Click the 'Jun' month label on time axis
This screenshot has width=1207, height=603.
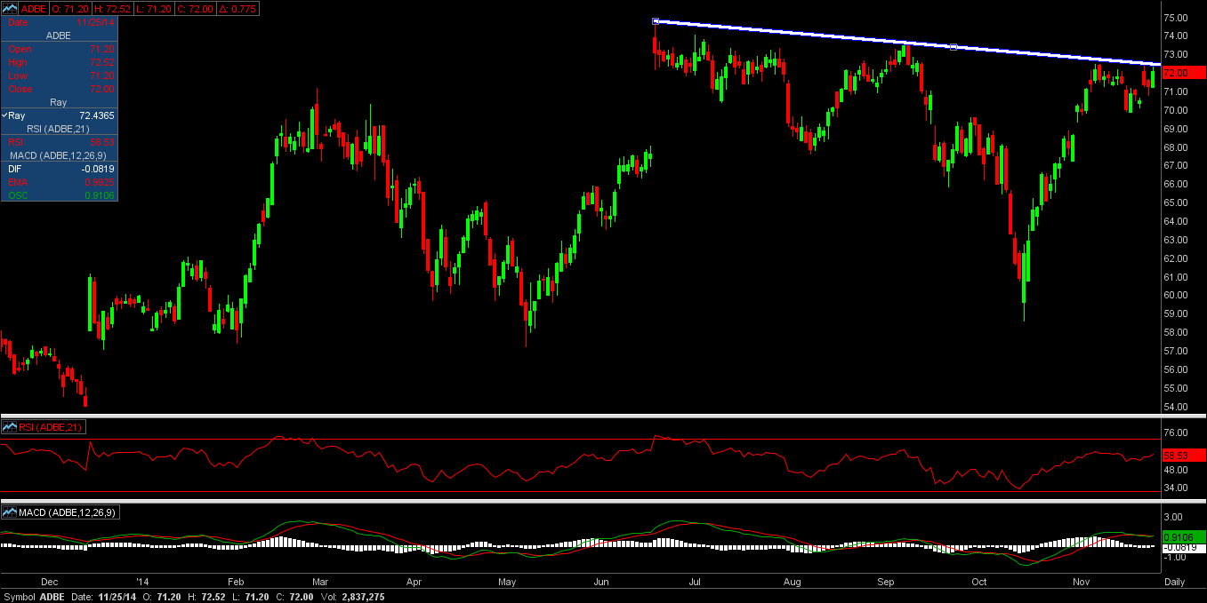point(600,582)
